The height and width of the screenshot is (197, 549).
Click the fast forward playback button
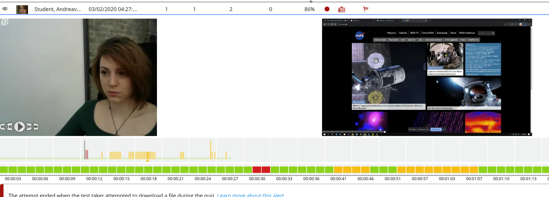pyautogui.click(x=36, y=127)
